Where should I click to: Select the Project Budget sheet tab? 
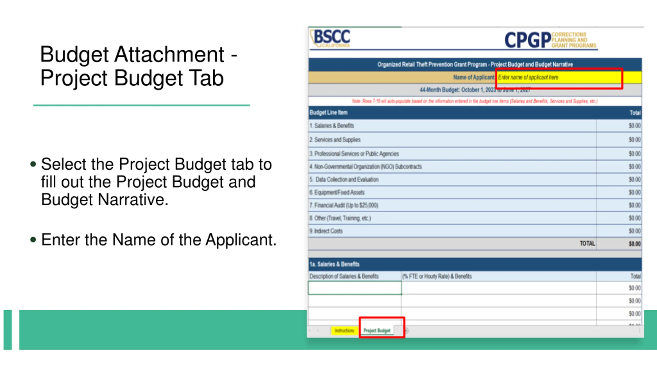[377, 331]
